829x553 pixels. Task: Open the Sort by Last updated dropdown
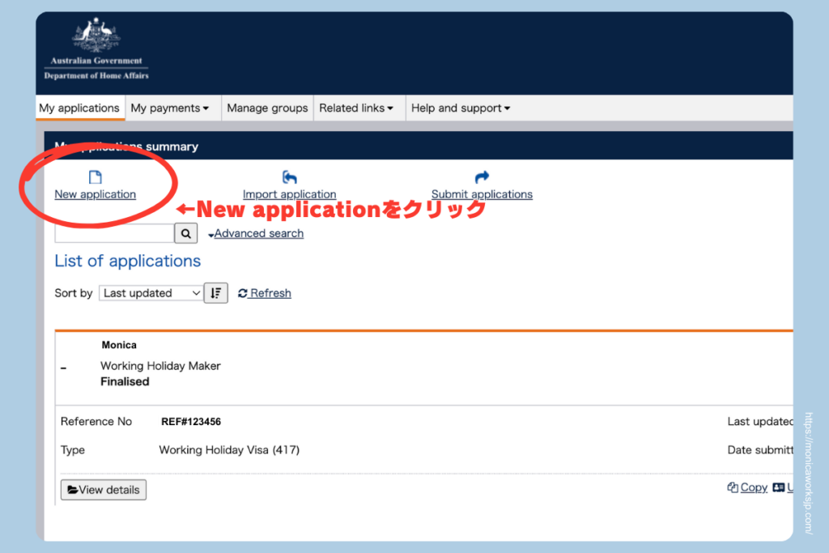[151, 293]
